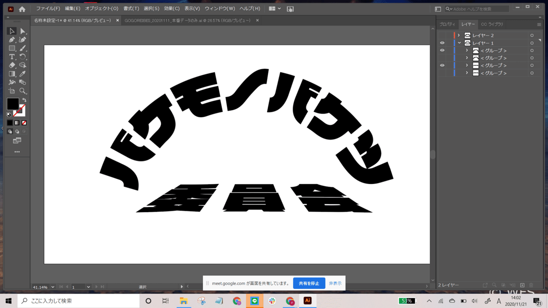This screenshot has width=548, height=308.
Task: Click the swap fill and stroke arrow
Action: 24,100
